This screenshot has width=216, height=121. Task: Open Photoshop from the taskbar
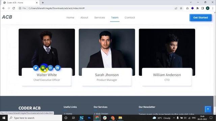tap(89, 118)
